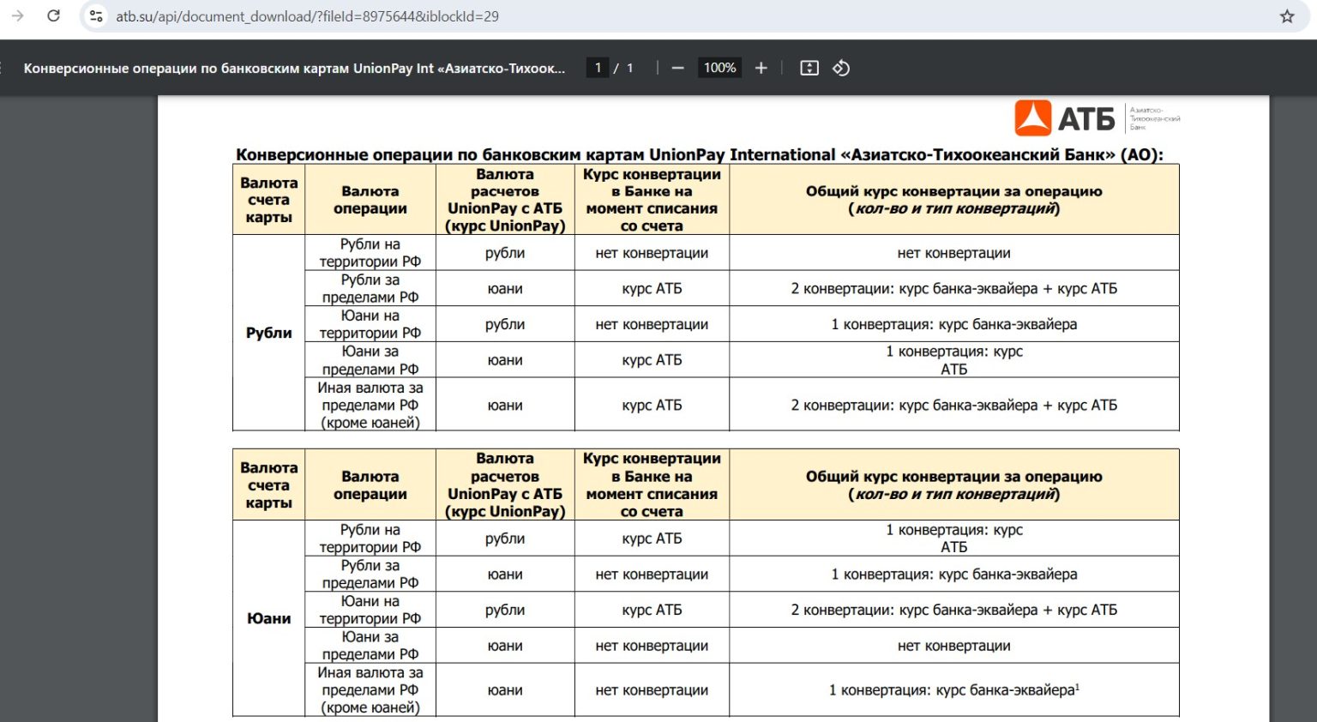Select the 'Рубли' account currency cell

tap(268, 333)
